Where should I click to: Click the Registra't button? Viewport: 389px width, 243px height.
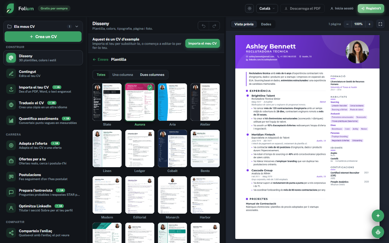371,8
